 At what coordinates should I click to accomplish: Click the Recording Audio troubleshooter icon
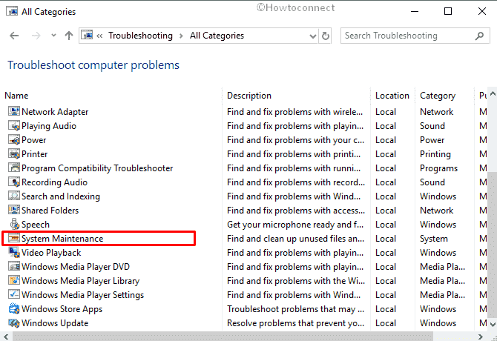click(14, 182)
